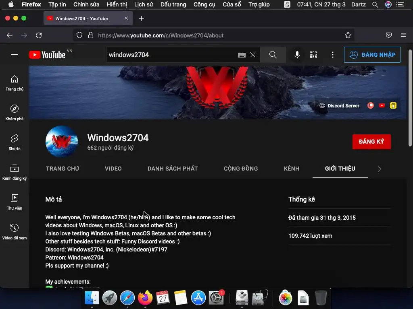Select the Windows2704 - YouTube browser tab

click(88, 19)
